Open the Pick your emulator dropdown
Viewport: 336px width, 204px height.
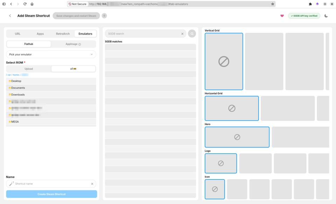[51, 54]
